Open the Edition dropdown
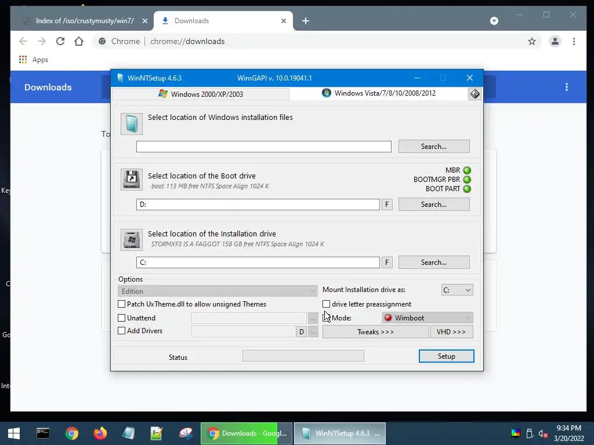594x445 pixels. click(218, 291)
